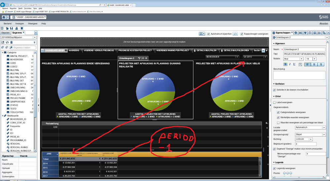
Task: Switch to PROGNOSE KOSTEN PER PROJECT tab
Action: [136, 50]
